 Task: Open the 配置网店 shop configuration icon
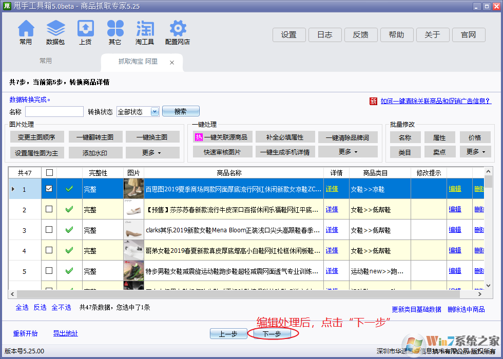pos(177,31)
